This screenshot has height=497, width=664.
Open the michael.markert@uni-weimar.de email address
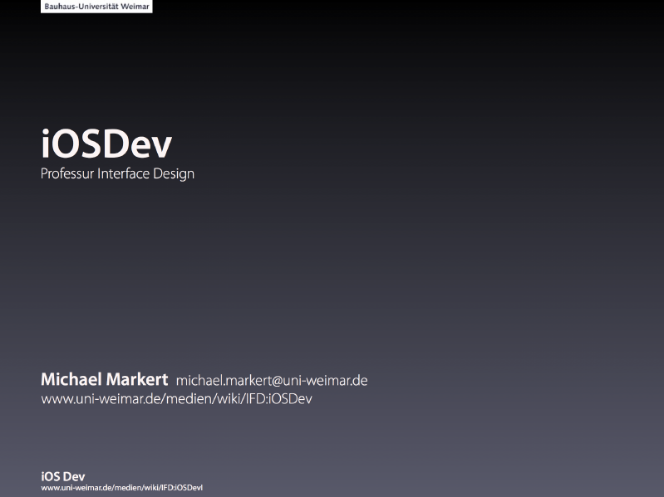pyautogui.click(x=272, y=380)
